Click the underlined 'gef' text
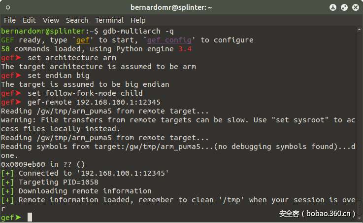The height and width of the screenshot is (223, 363). coord(83,40)
